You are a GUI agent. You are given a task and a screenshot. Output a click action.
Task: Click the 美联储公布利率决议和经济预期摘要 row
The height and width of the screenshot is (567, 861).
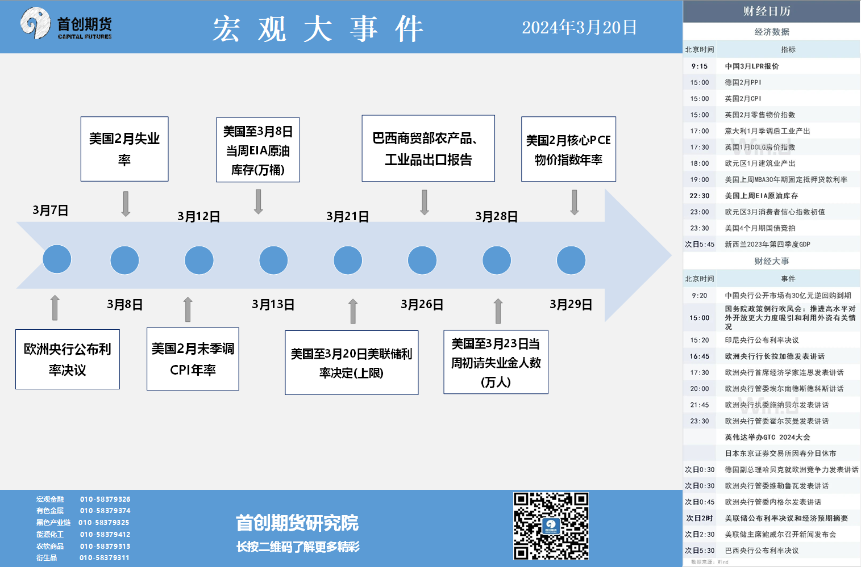(771, 518)
